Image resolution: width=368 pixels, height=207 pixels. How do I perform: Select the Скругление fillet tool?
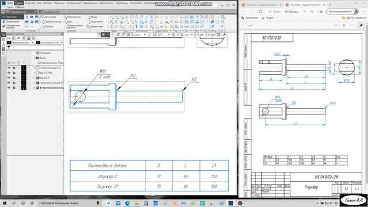coord(94,22)
